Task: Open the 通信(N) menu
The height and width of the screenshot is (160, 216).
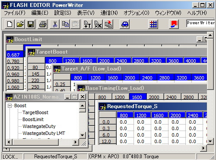Action: point(109,13)
